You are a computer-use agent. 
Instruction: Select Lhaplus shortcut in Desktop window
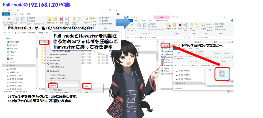[165, 68]
